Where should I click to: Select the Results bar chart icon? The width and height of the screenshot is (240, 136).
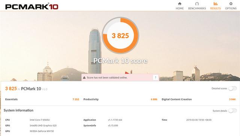[215, 4]
